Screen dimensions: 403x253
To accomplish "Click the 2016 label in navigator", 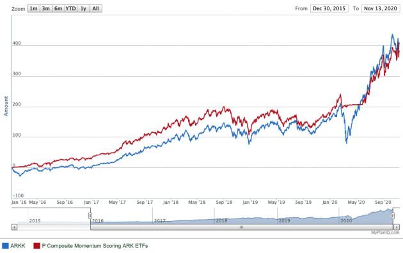I will tap(98, 220).
